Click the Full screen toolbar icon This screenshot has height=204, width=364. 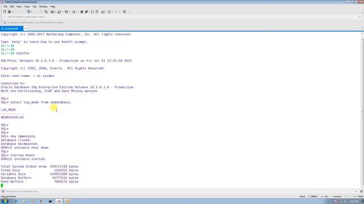coord(92,11)
